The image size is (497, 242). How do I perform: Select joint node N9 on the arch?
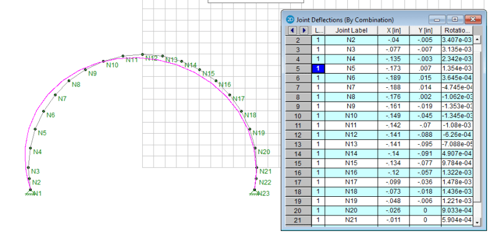coord(85,69)
